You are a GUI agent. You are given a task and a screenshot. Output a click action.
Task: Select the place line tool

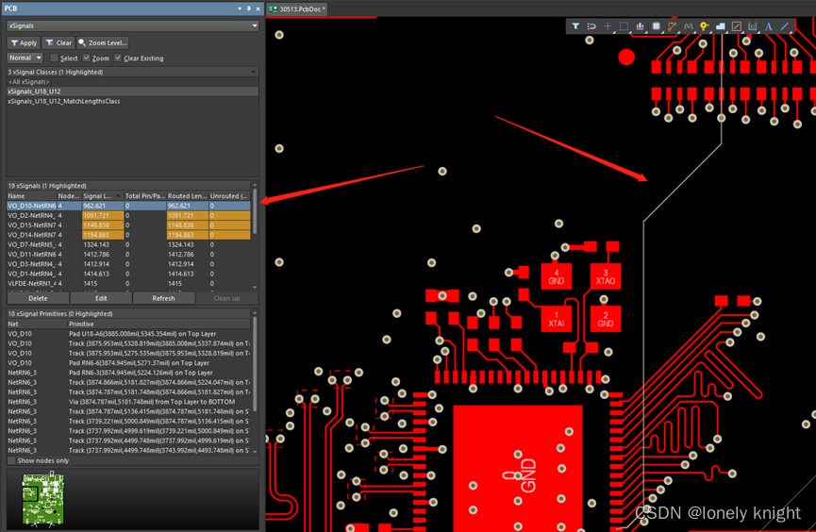[x=785, y=26]
